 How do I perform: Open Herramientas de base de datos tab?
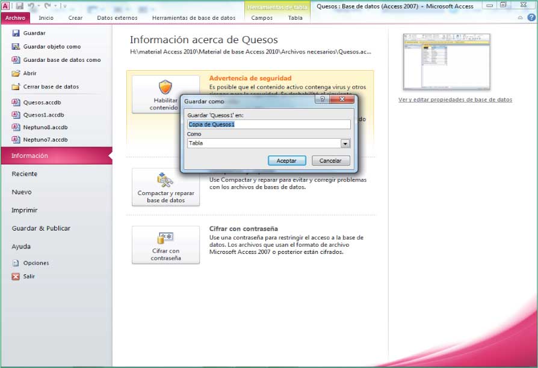[194, 18]
